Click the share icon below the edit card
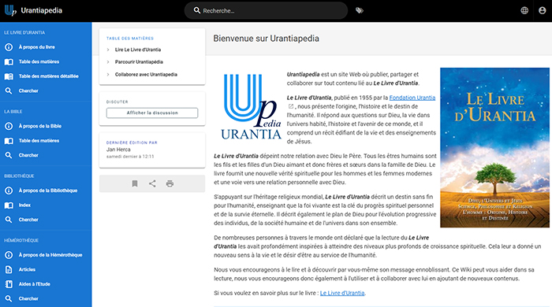The height and width of the screenshot is (307, 552). click(x=152, y=183)
